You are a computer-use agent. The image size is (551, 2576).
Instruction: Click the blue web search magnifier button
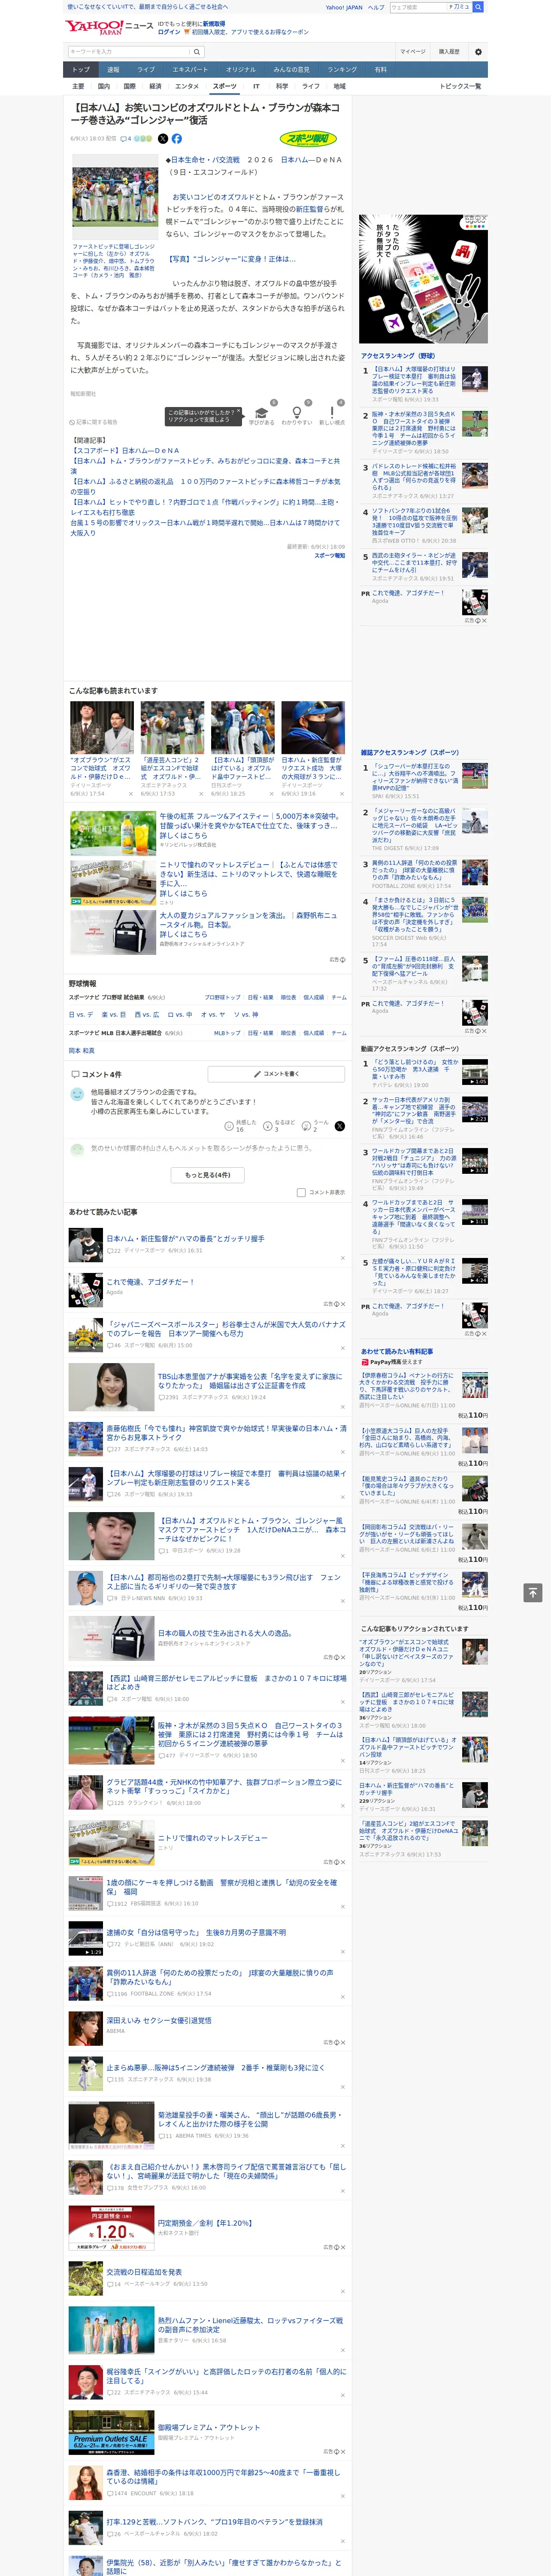click(x=478, y=7)
